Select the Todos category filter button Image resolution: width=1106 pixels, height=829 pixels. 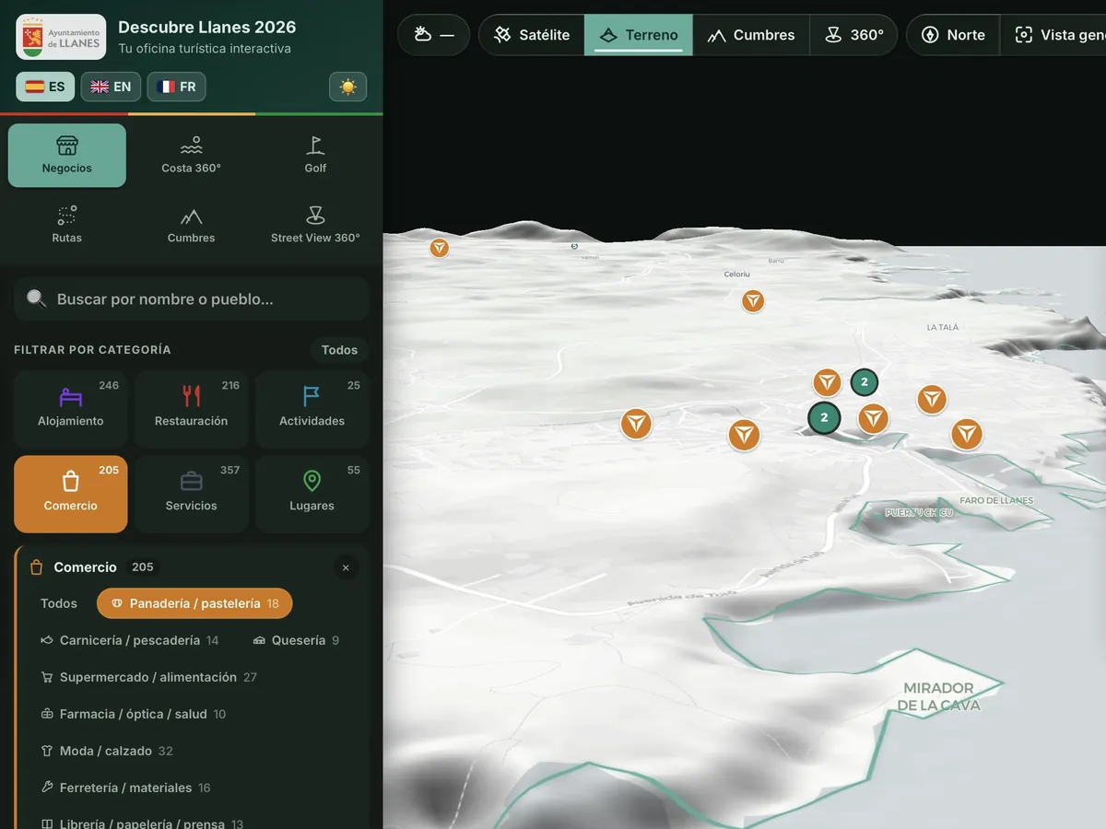click(339, 350)
